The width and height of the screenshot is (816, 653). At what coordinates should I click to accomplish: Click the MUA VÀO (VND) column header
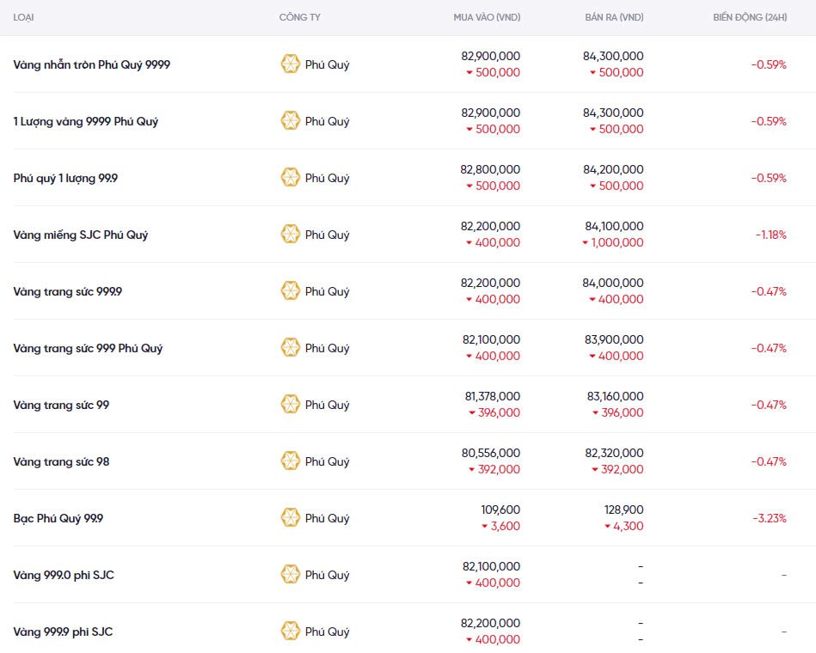pos(487,18)
